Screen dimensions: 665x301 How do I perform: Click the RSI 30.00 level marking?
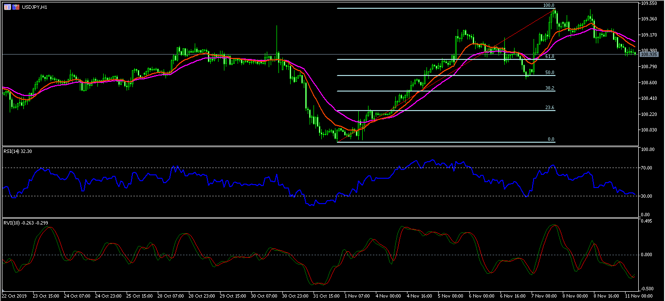tap(647, 196)
